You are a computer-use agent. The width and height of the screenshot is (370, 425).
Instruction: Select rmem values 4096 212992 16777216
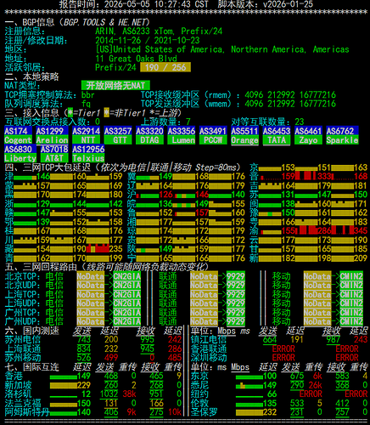290,94
